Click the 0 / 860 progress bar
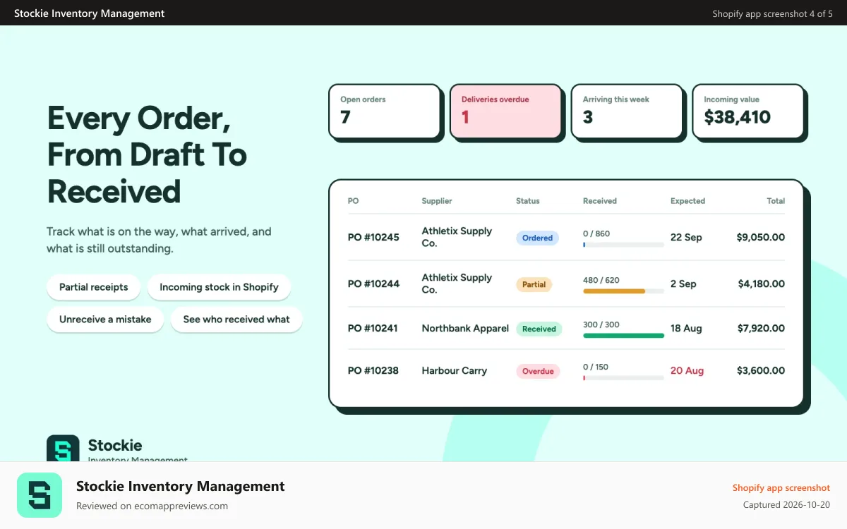847x529 pixels. (623, 245)
